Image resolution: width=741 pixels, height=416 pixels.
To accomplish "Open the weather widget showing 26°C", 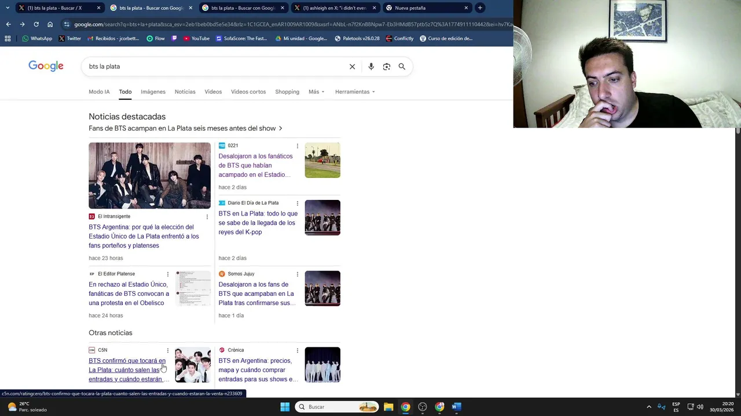I will [26, 407].
